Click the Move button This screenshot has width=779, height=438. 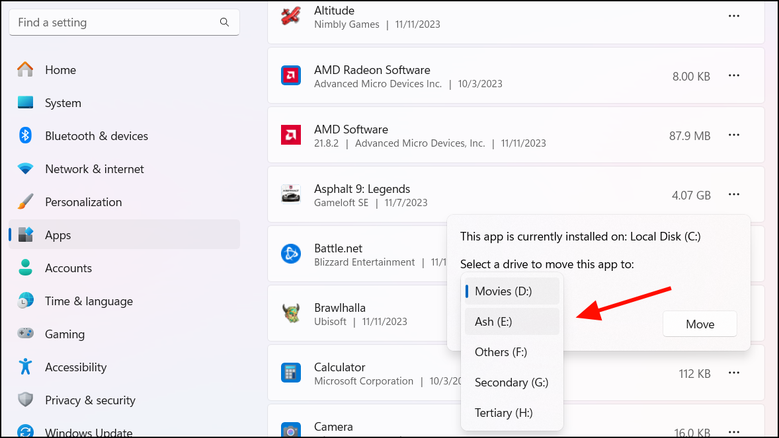[700, 324]
